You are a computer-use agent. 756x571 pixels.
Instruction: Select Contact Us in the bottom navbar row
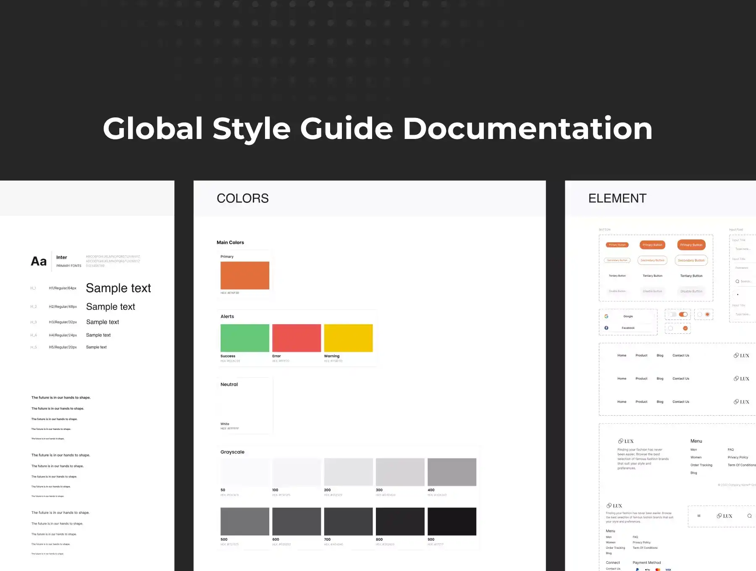pyautogui.click(x=680, y=402)
